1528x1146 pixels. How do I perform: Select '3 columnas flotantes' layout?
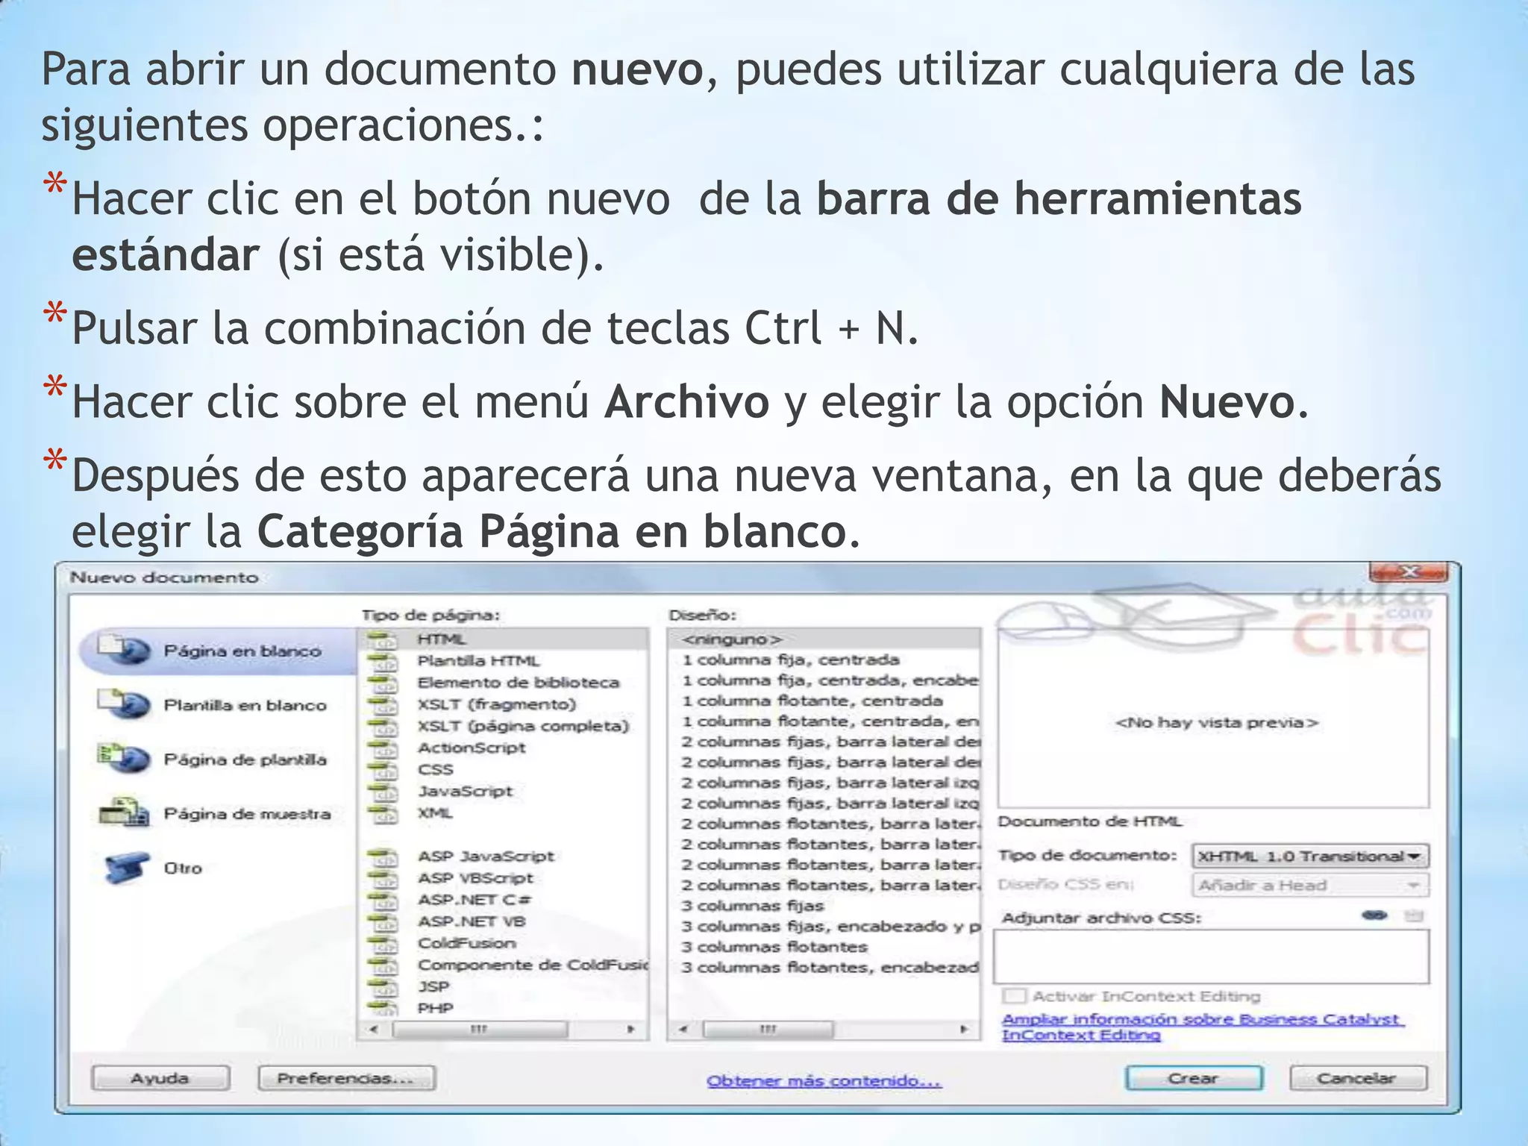[774, 947]
